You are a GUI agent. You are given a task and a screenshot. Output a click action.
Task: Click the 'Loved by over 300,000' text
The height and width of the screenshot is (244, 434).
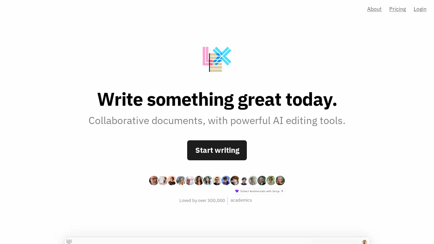[x=202, y=201]
